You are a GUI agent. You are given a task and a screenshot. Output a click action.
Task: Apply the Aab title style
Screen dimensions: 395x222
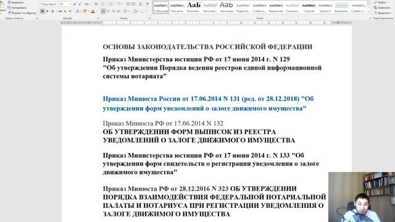tap(227, 7)
